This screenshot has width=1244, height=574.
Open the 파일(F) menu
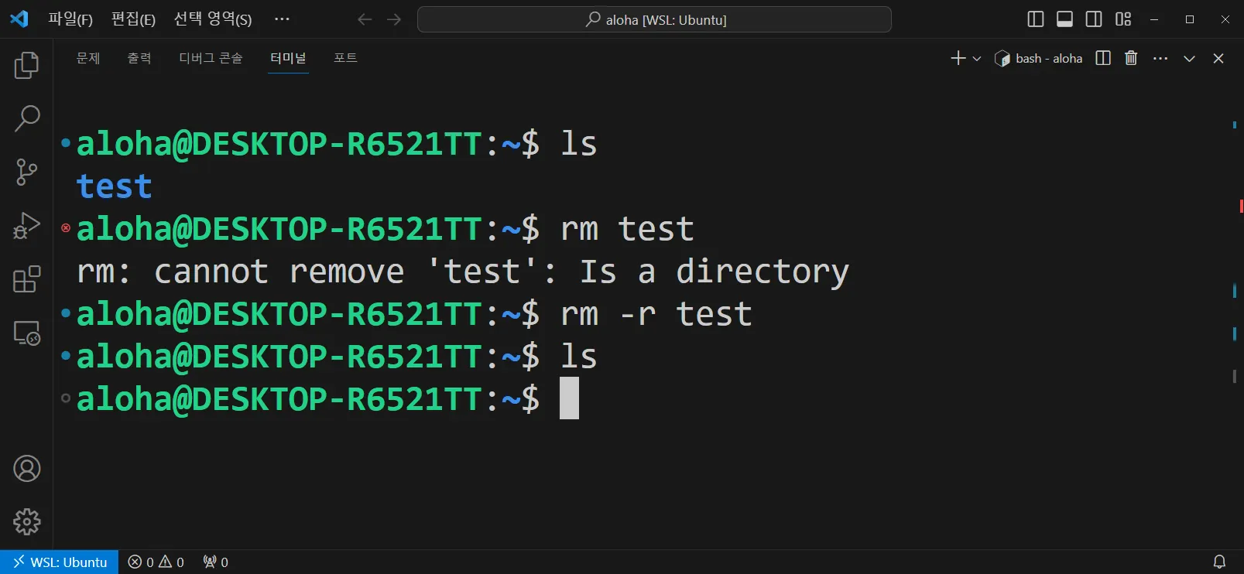tap(70, 19)
